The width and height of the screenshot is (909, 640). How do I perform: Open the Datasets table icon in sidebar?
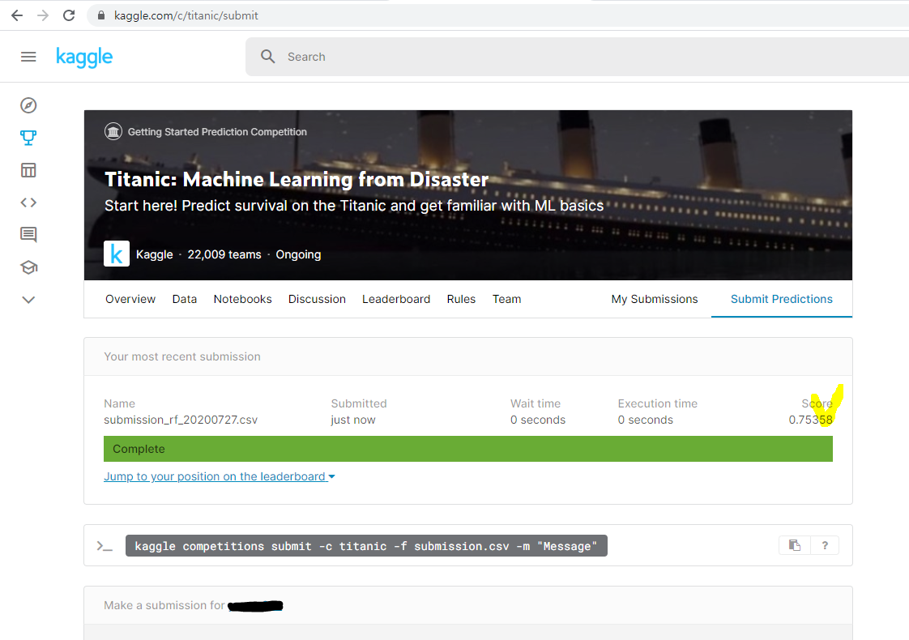[x=28, y=170]
